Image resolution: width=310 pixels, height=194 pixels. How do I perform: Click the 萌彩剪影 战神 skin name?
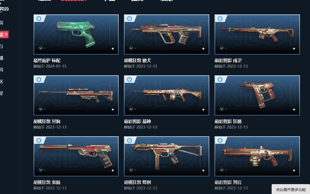click(x=137, y=121)
